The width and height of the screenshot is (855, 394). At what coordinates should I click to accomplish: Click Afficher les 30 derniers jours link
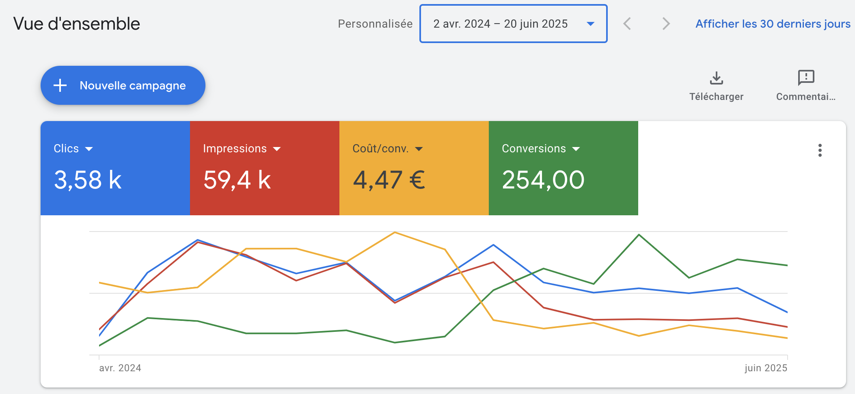[773, 24]
